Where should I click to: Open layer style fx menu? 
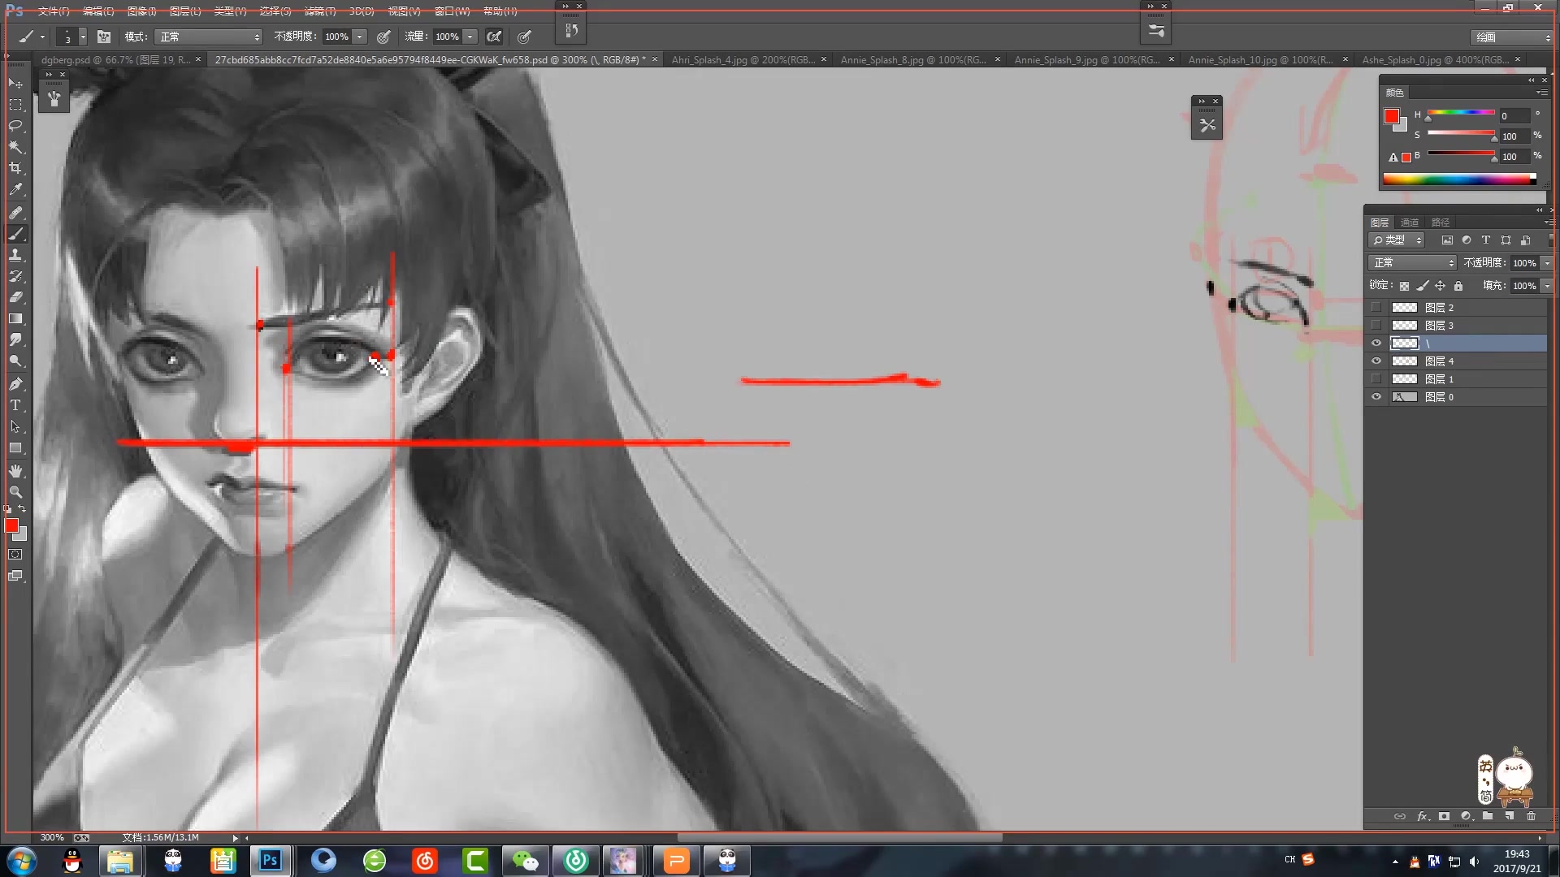pyautogui.click(x=1423, y=816)
